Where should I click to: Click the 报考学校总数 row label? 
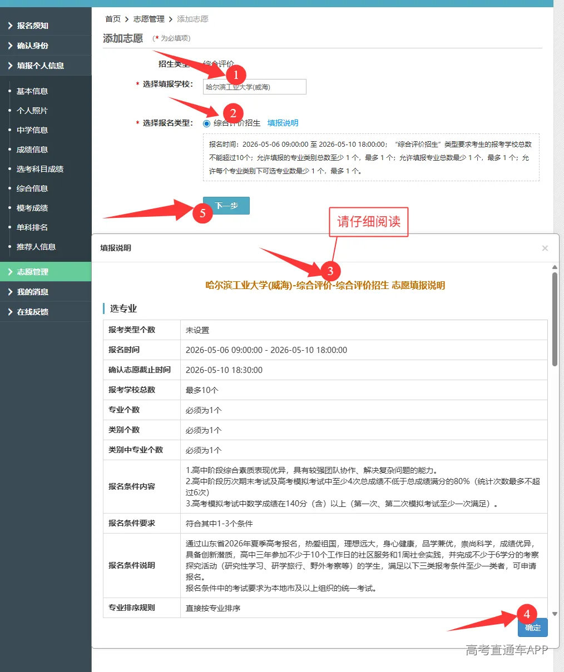coord(132,390)
